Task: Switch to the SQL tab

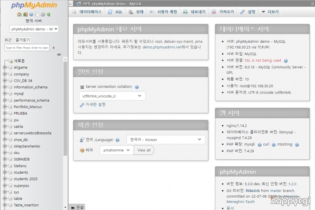Action: tap(115, 12)
